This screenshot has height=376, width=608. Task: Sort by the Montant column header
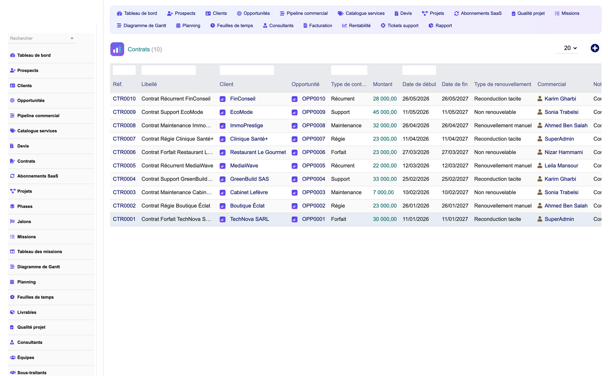pyautogui.click(x=383, y=84)
